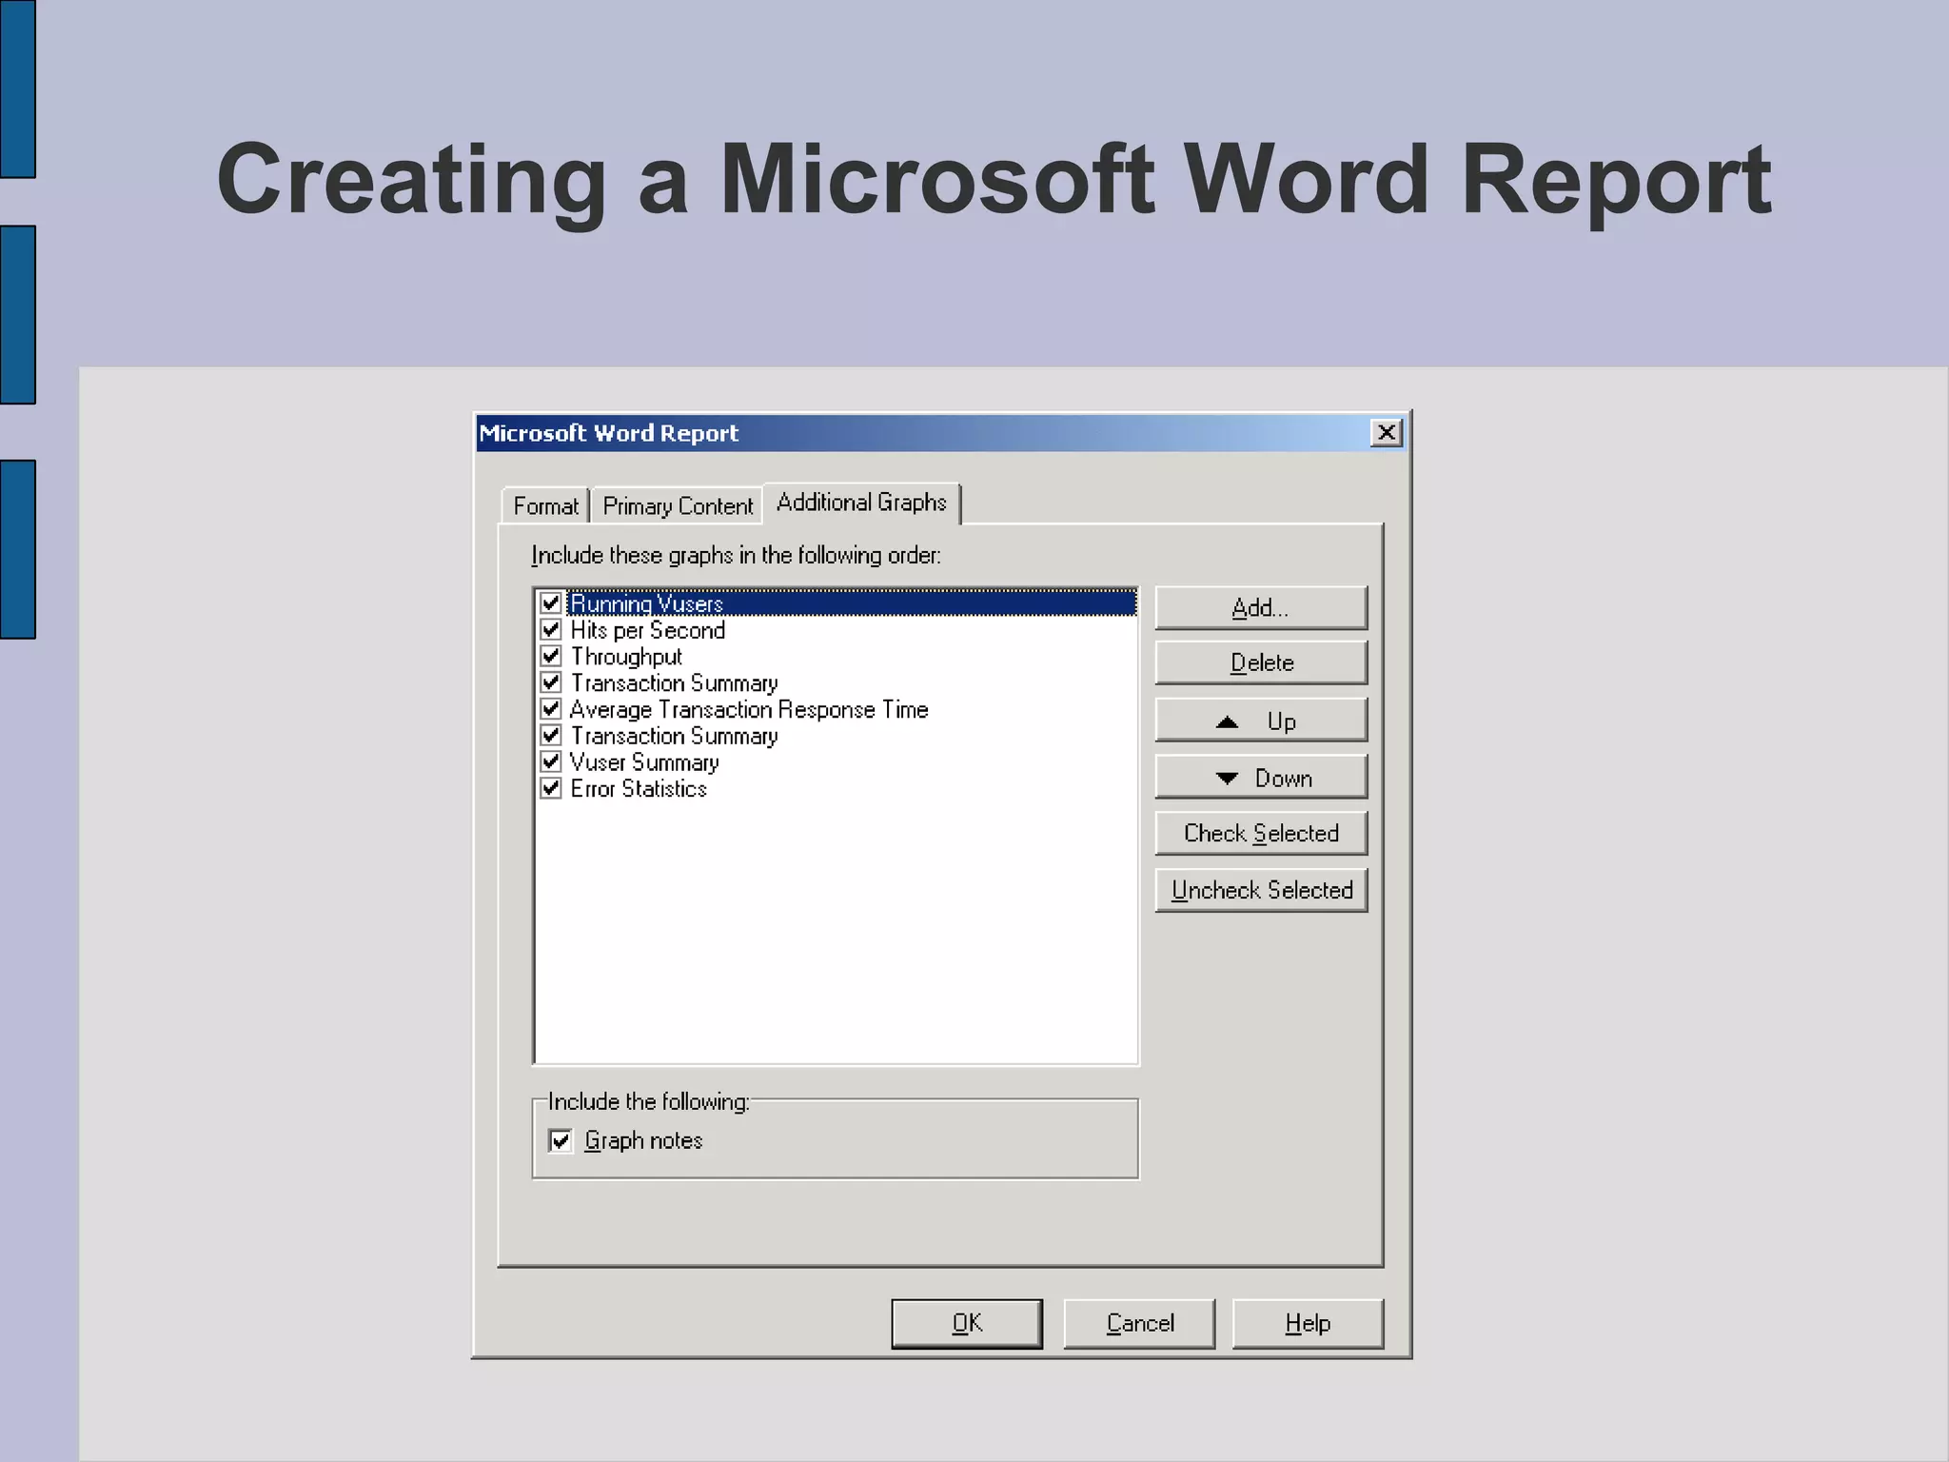This screenshot has width=1949, height=1462.
Task: Select the Running Vusers list row
Action: click(x=837, y=603)
